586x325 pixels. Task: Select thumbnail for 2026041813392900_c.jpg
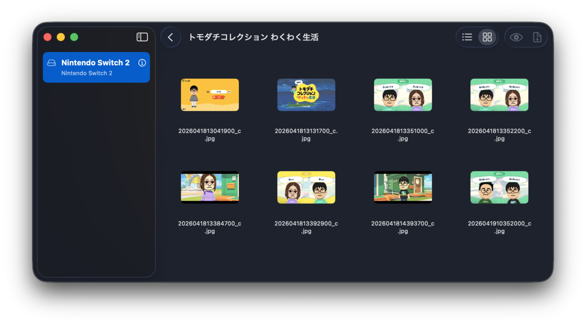coord(306,187)
